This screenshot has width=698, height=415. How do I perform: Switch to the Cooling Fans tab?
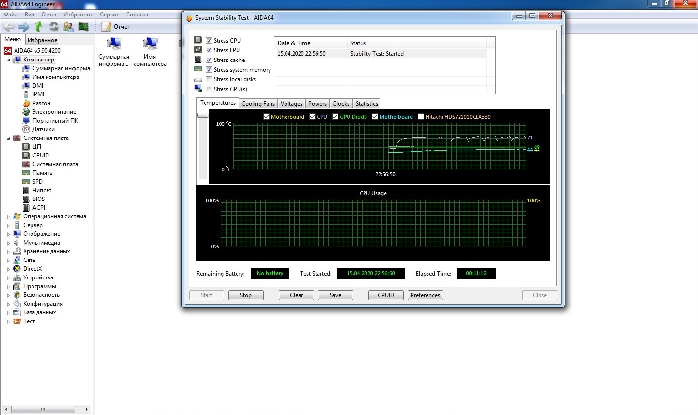point(258,104)
